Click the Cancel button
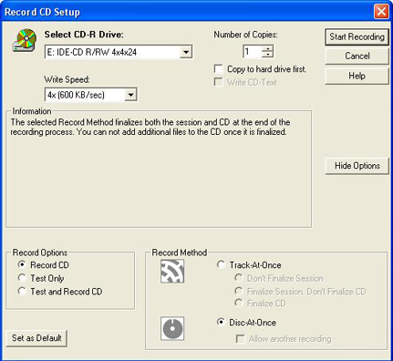Image resolution: width=393 pixels, height=361 pixels. coord(357,57)
